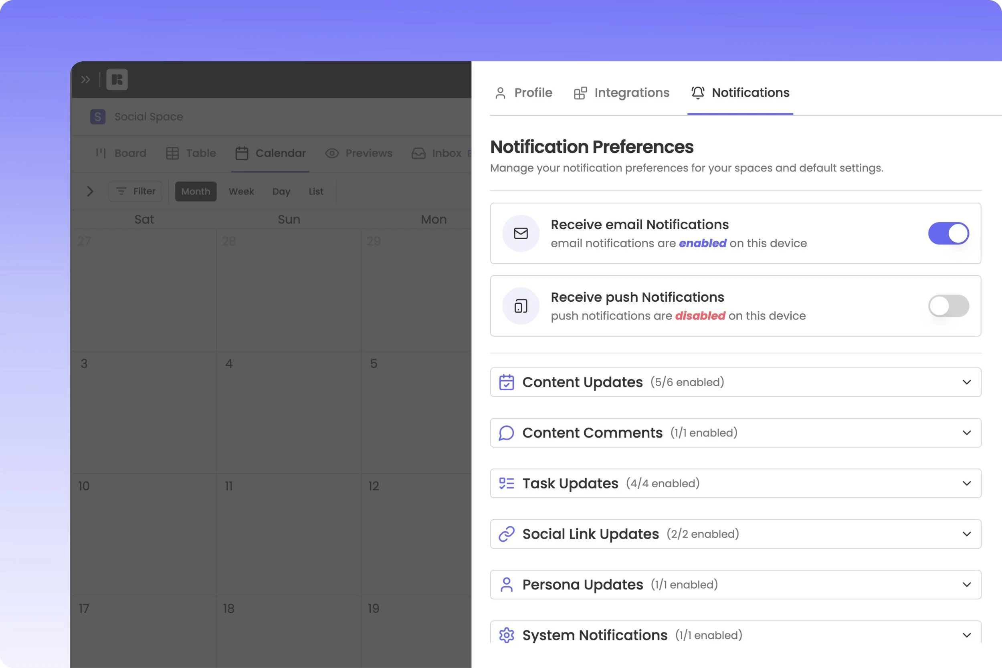Click the purple Social Space avatar icon

[97, 117]
